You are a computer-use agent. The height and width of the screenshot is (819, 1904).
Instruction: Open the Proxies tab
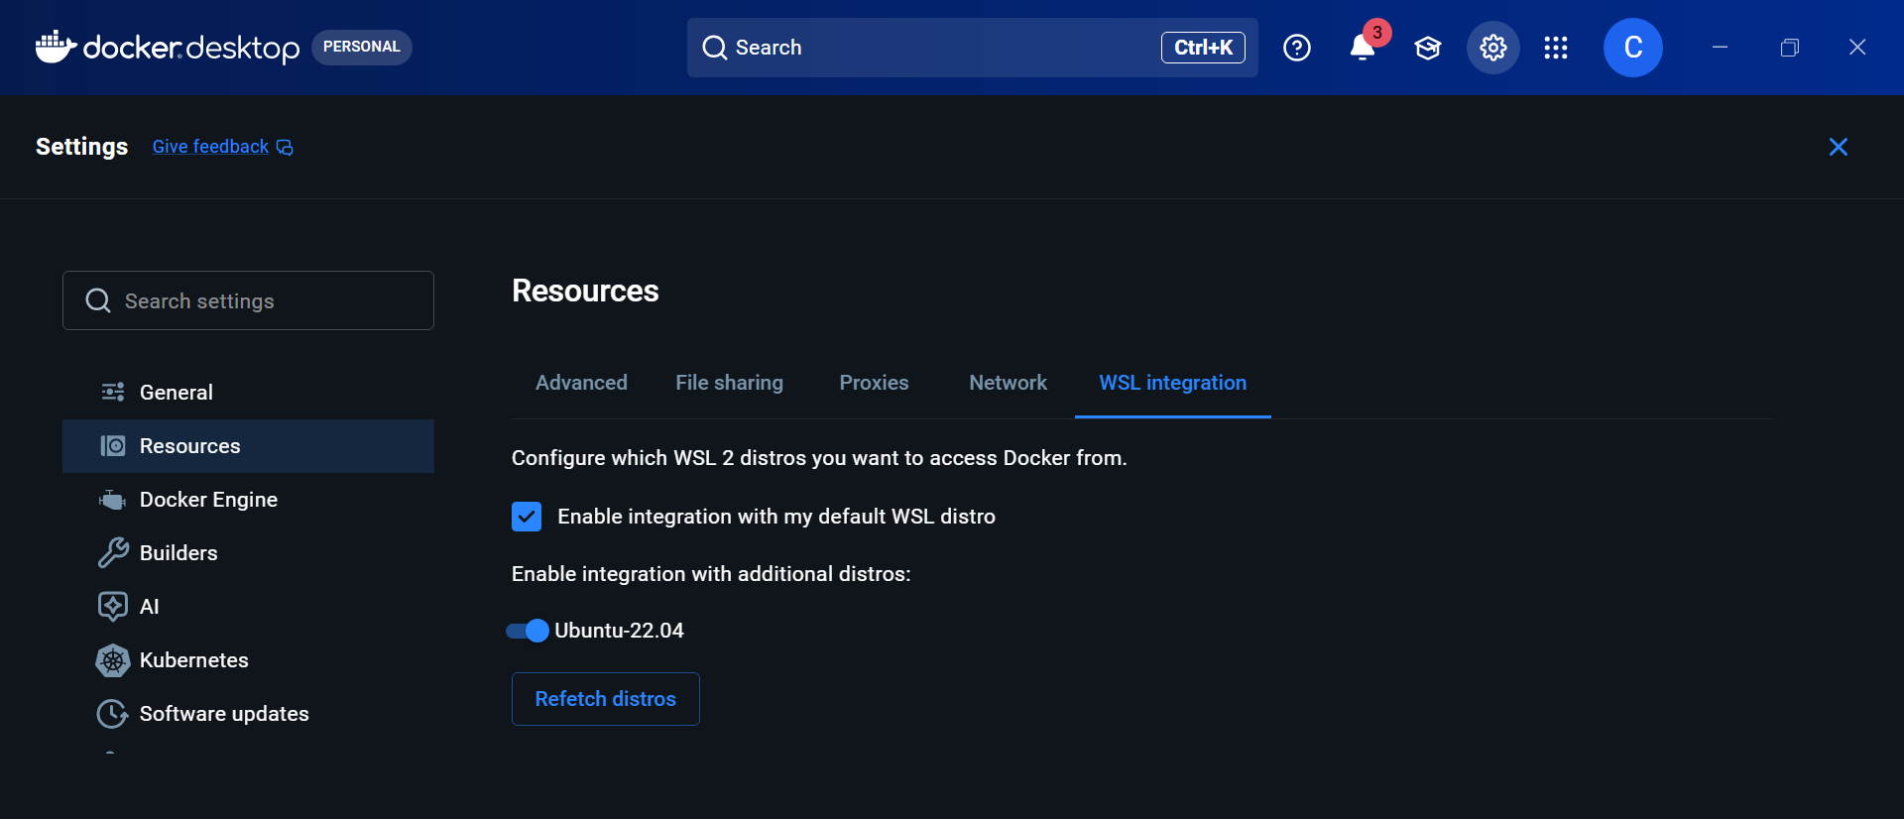(874, 383)
